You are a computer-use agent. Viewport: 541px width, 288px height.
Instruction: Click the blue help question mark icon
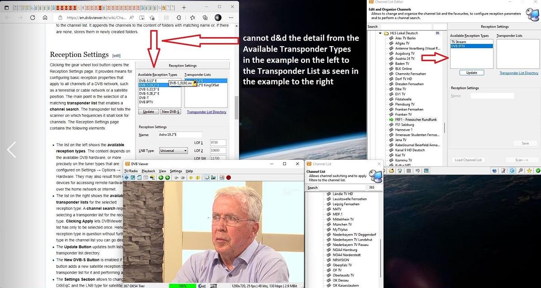494,170
